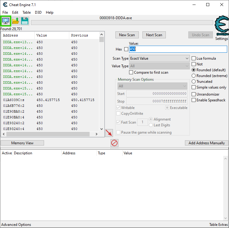Click the Cheat Engine title bar icon

(x=5, y=5)
